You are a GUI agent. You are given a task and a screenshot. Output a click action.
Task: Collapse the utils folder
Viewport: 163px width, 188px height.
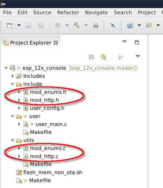tap(13, 140)
